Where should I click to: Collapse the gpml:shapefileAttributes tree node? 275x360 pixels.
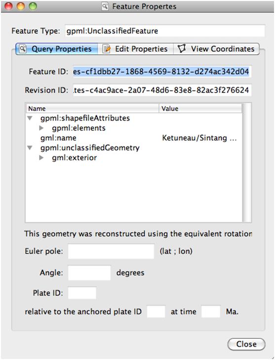(30, 118)
